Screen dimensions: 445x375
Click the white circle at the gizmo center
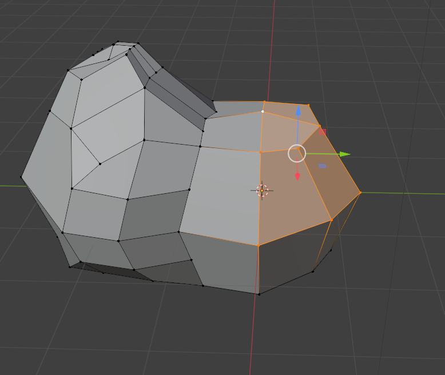[297, 153]
